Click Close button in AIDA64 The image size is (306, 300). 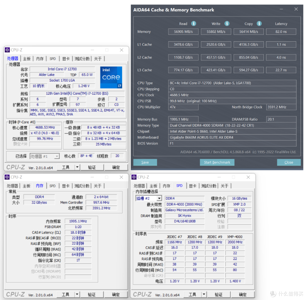(x=289, y=162)
